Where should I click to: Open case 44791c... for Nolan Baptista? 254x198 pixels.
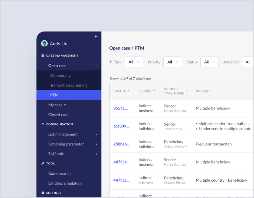(x=122, y=162)
